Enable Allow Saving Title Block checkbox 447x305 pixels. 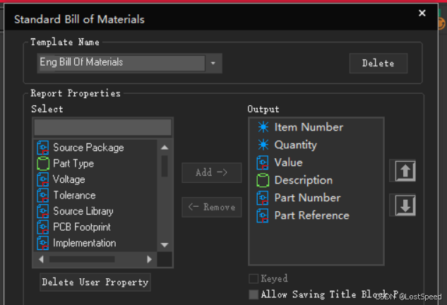point(254,294)
